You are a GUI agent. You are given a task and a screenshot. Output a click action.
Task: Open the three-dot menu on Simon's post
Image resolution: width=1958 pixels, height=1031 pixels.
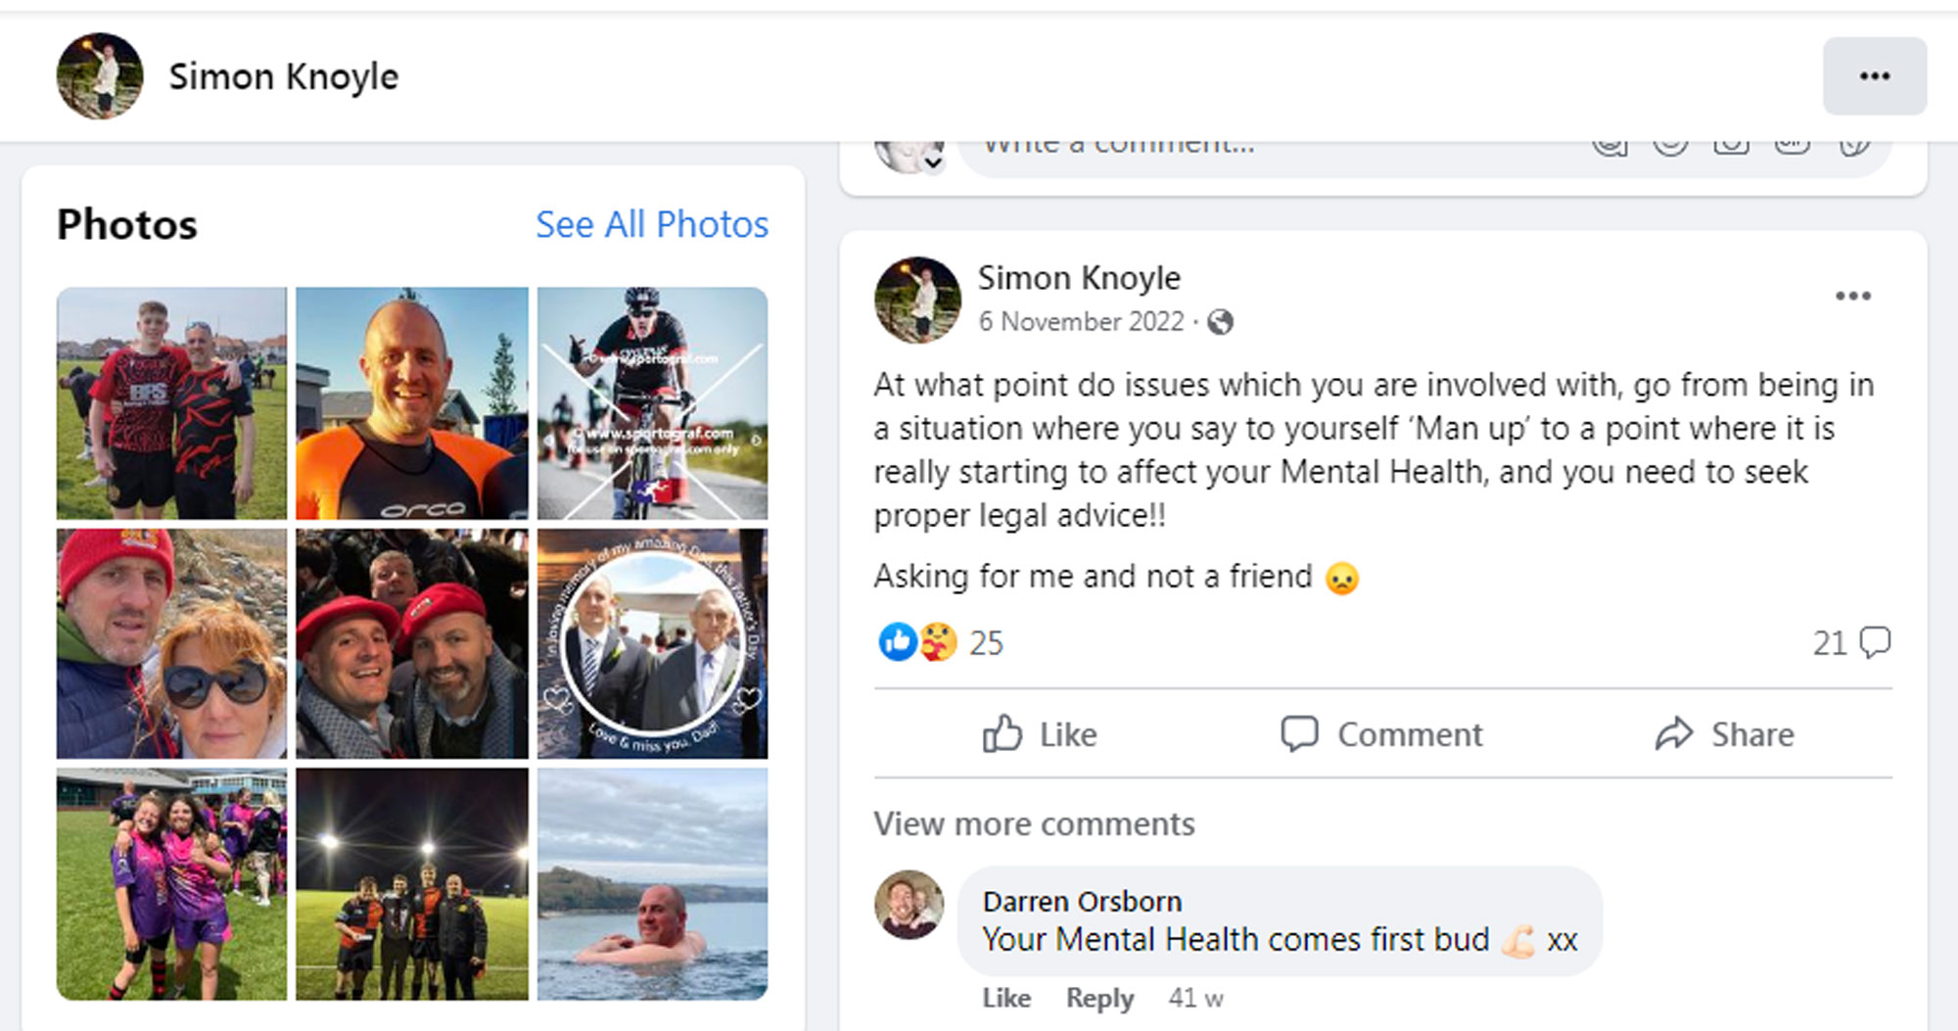coord(1852,296)
